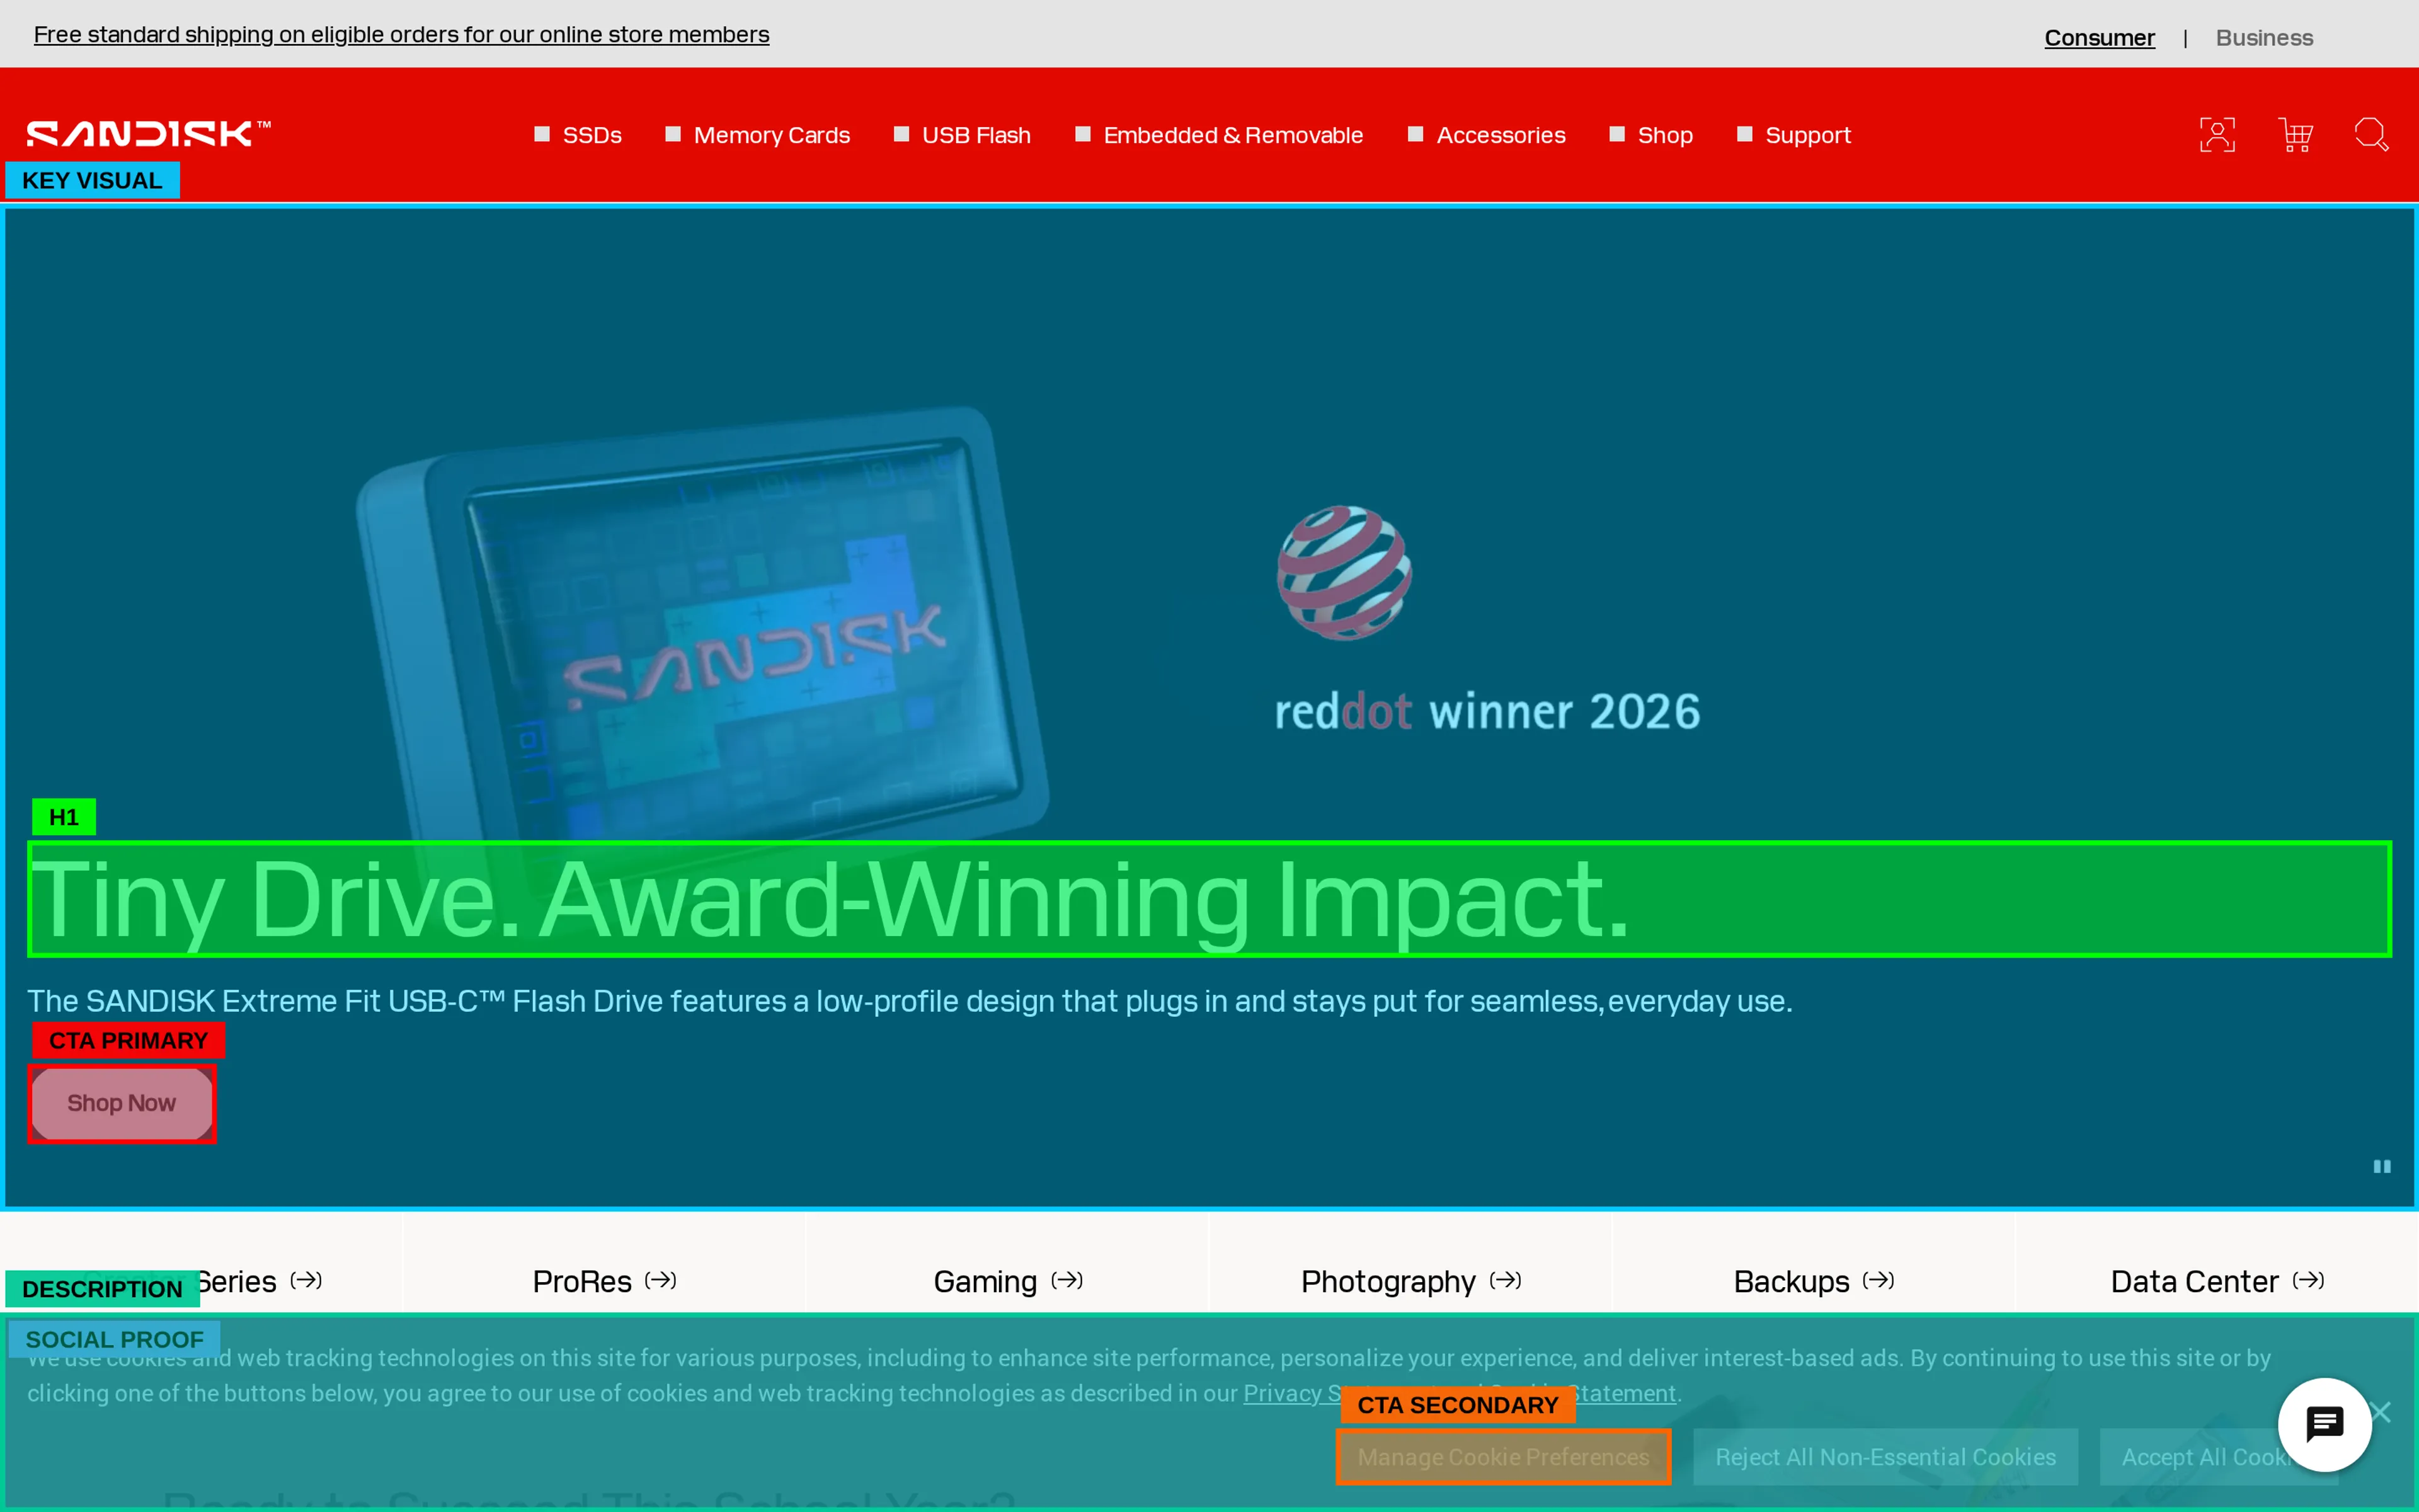Open the Data Center category
This screenshot has height=1512, width=2419.
[2217, 1281]
